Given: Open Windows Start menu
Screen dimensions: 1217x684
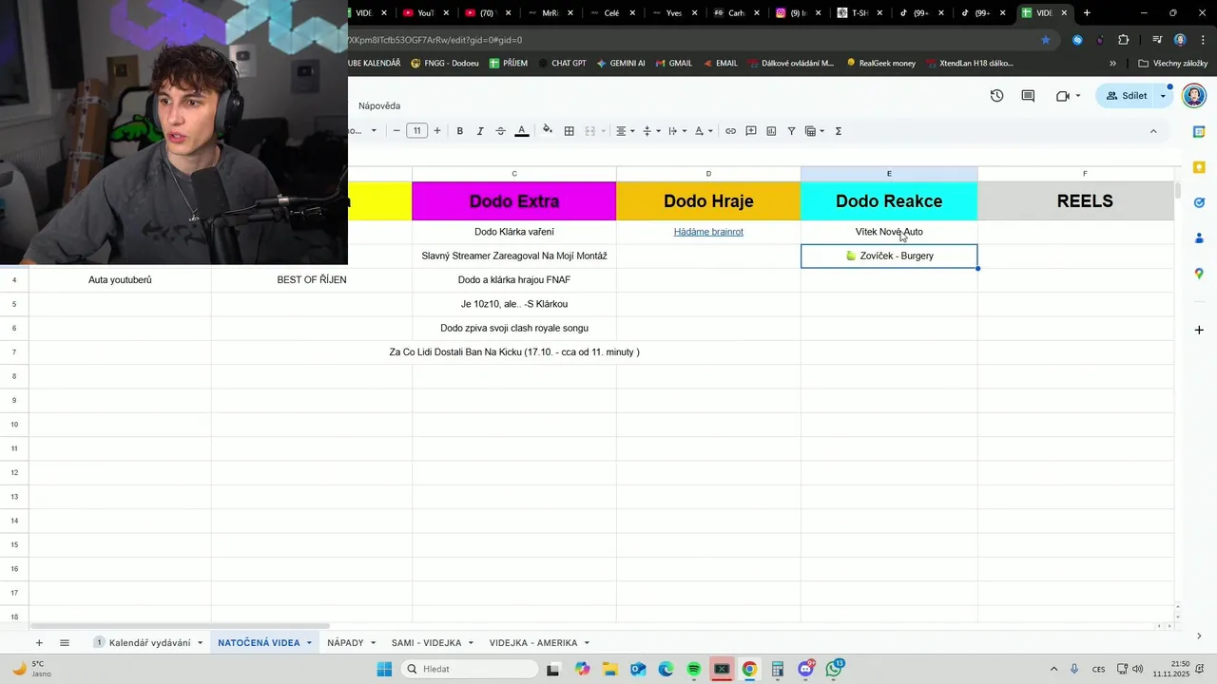Looking at the screenshot, I should [x=384, y=669].
